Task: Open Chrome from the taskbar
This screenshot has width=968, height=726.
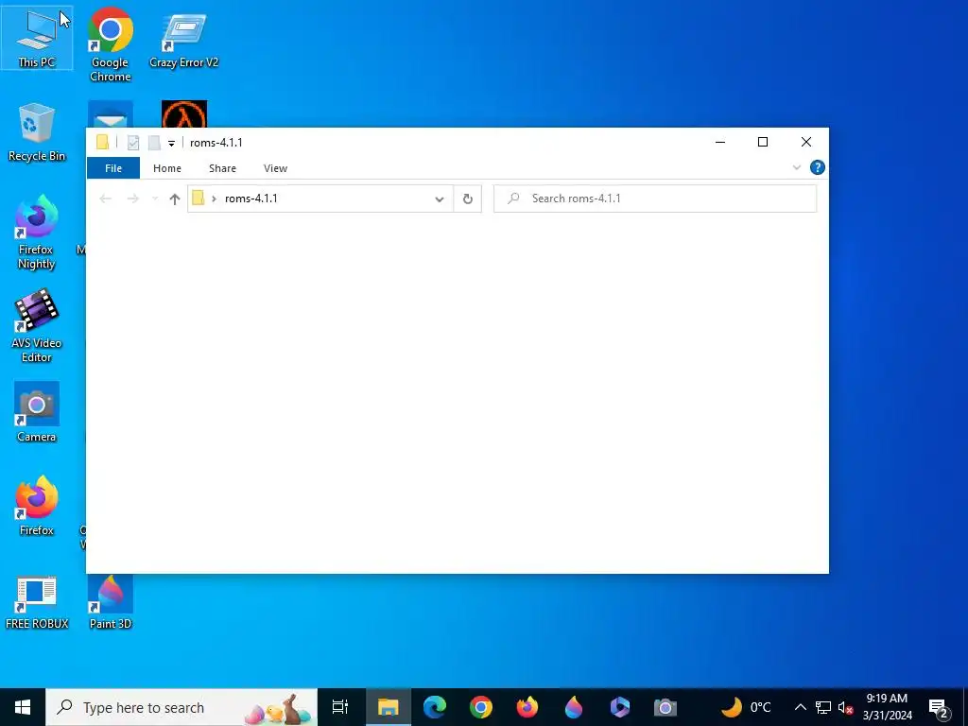Action: [x=481, y=707]
